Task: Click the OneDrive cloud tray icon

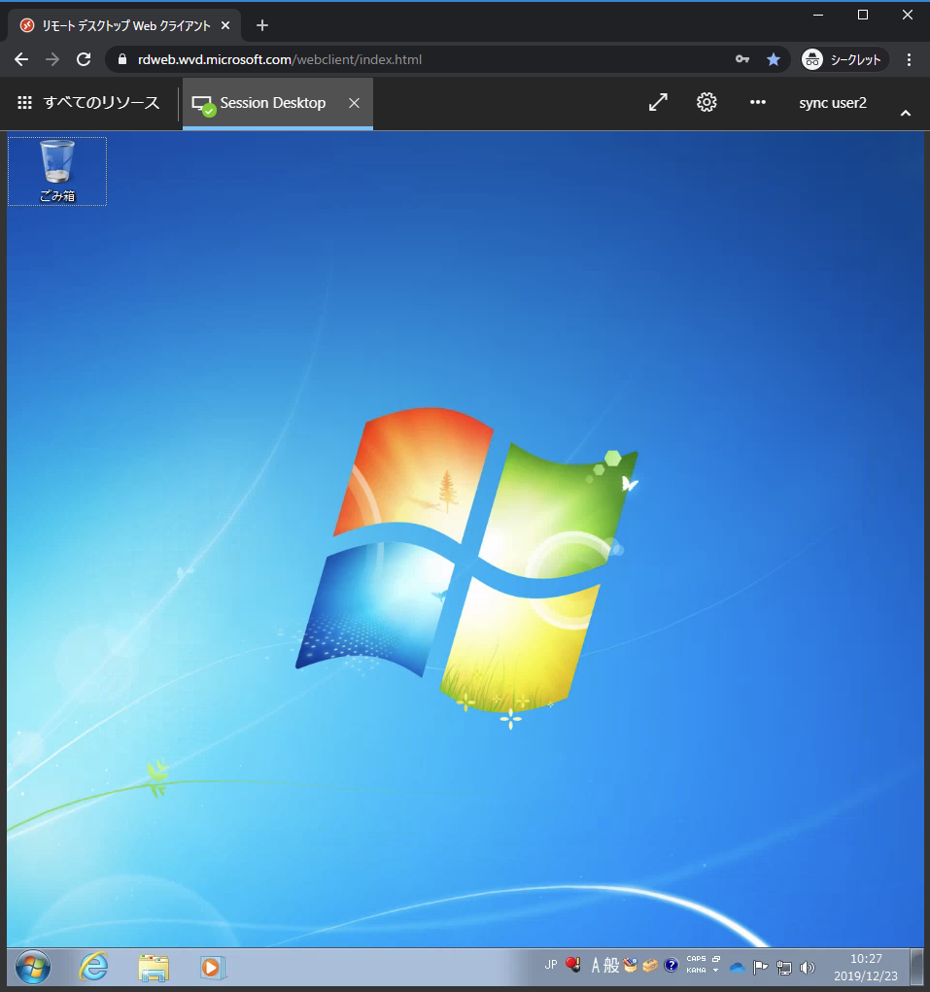Action: [738, 968]
